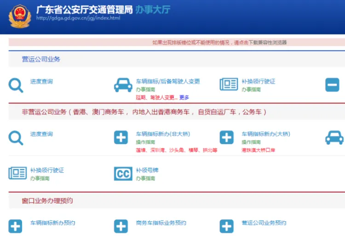The height and width of the screenshot is (244, 345).
Task: Click 非营运公司业务 section header
Action: (x=144, y=112)
